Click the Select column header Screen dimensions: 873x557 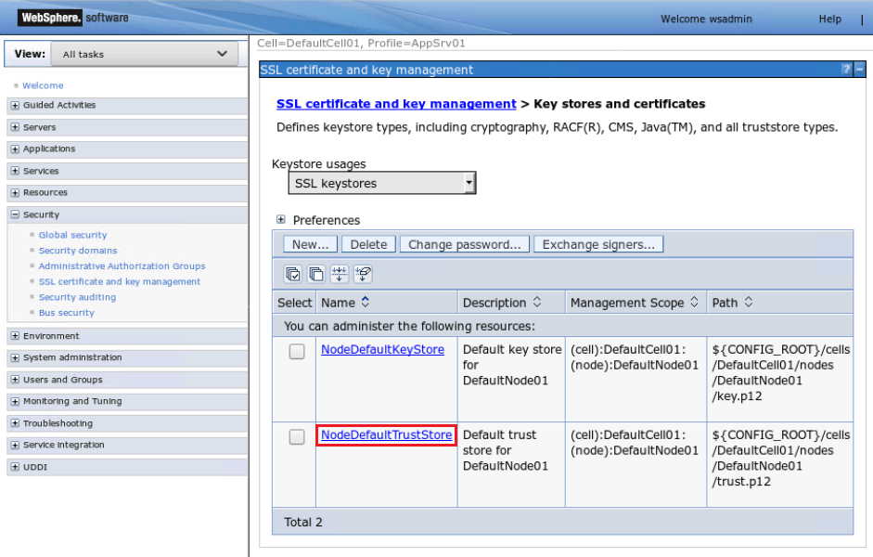pos(294,303)
